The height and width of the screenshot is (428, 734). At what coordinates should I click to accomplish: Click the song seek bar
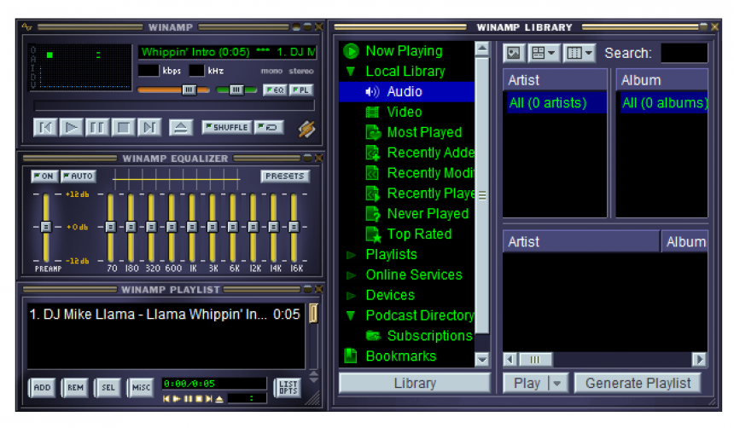click(x=174, y=105)
